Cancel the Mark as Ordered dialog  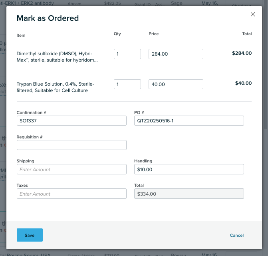237,235
